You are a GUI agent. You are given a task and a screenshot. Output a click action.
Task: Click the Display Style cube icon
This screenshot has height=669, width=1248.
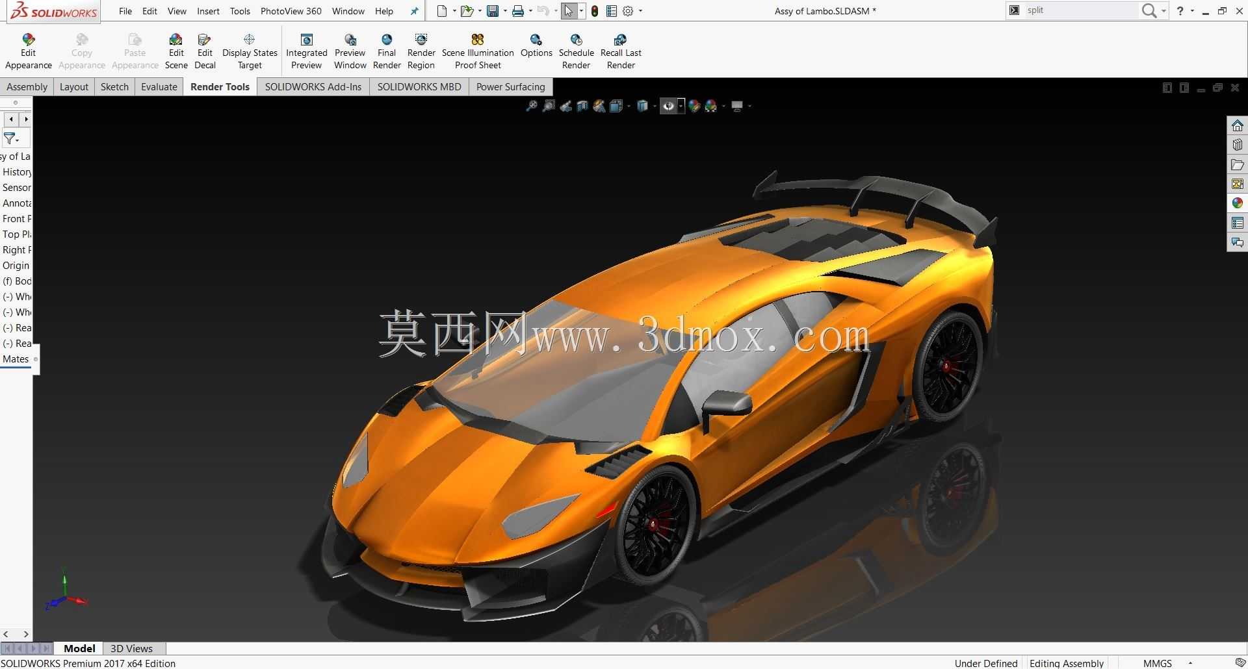642,106
